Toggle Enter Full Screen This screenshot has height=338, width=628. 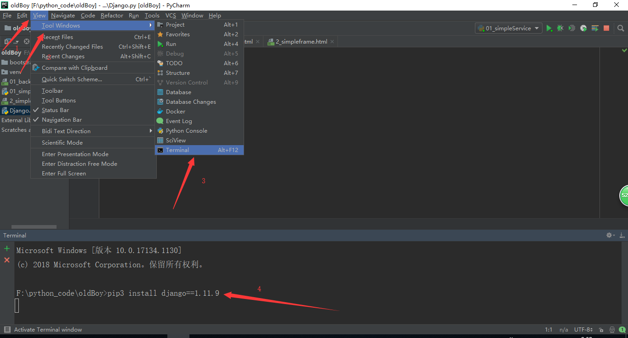93,174
